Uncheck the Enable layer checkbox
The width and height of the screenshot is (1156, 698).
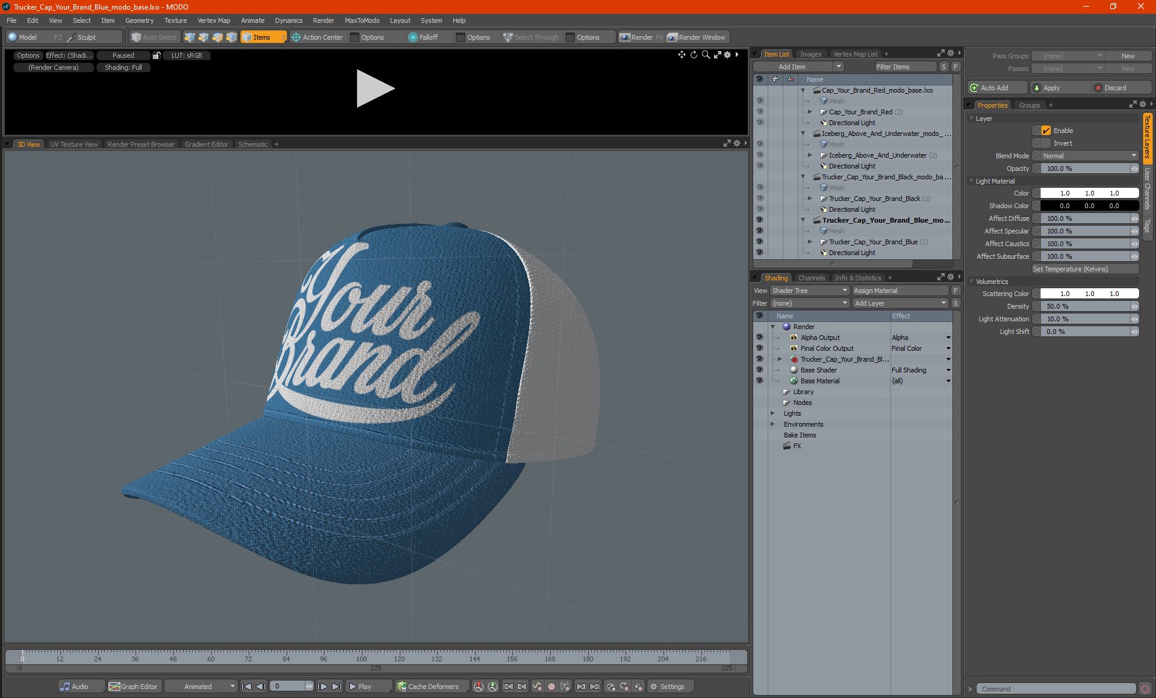pyautogui.click(x=1046, y=131)
